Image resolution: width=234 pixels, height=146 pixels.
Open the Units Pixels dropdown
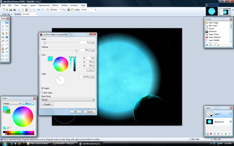click(89, 10)
